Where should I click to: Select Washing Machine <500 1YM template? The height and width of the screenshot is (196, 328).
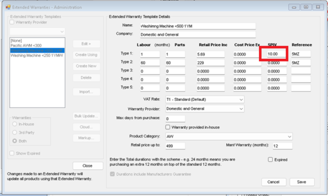(x=37, y=51)
